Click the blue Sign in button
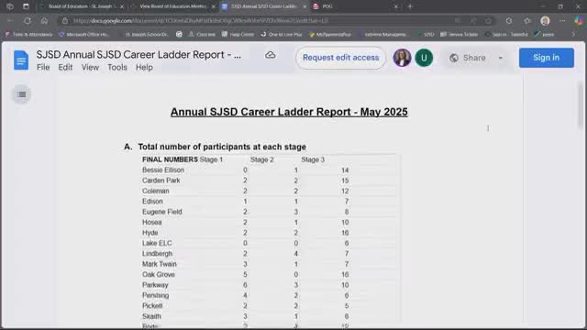The height and width of the screenshot is (330, 587). pyautogui.click(x=547, y=58)
